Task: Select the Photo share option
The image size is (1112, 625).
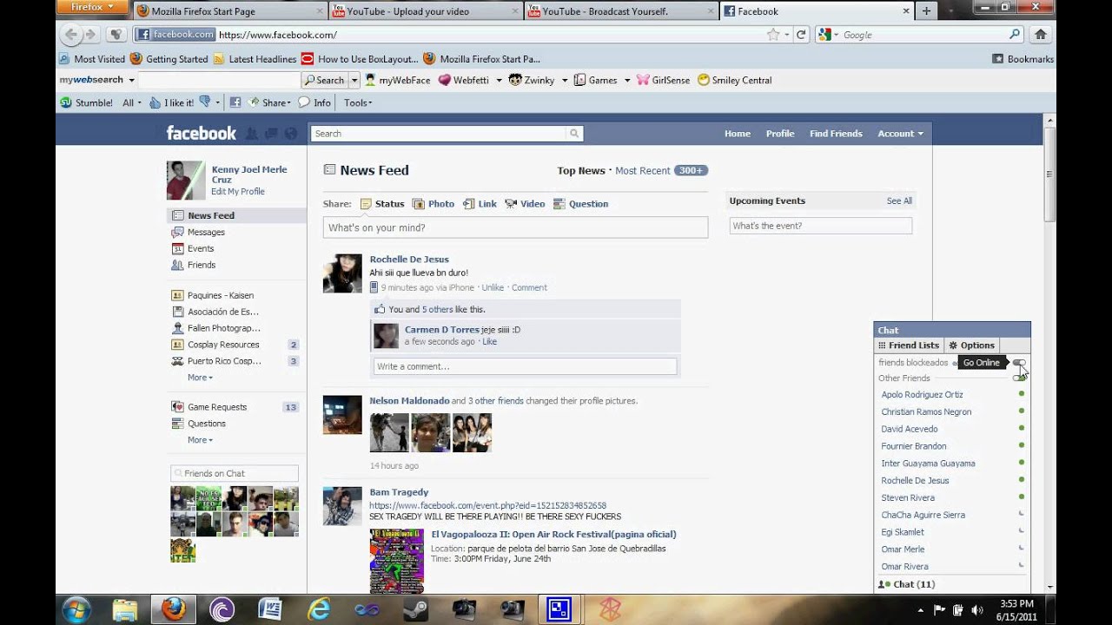Action: 433,204
